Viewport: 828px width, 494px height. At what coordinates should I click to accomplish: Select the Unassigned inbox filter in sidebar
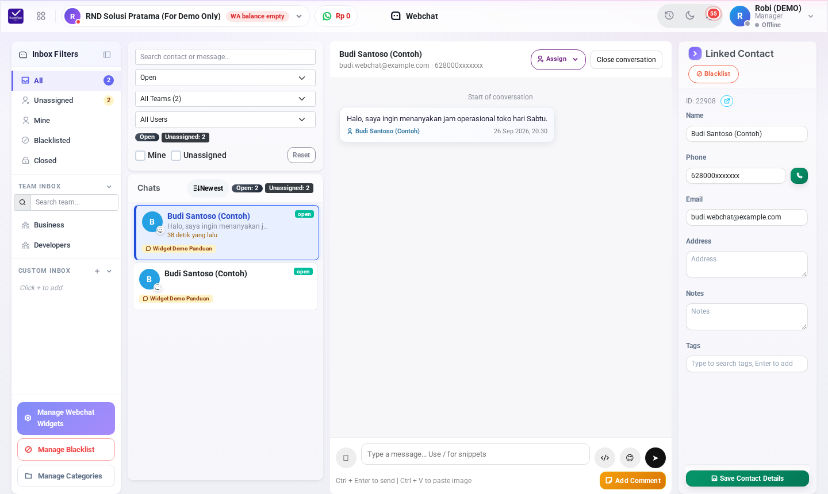(67, 101)
